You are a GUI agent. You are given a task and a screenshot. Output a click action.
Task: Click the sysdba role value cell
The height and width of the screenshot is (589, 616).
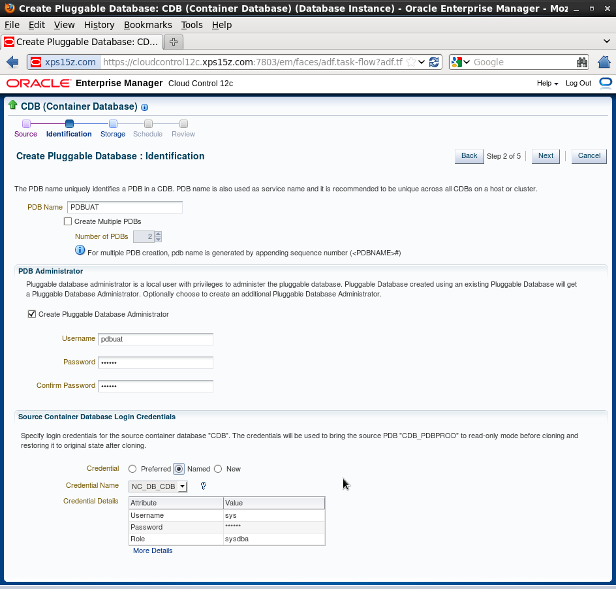[274, 539]
